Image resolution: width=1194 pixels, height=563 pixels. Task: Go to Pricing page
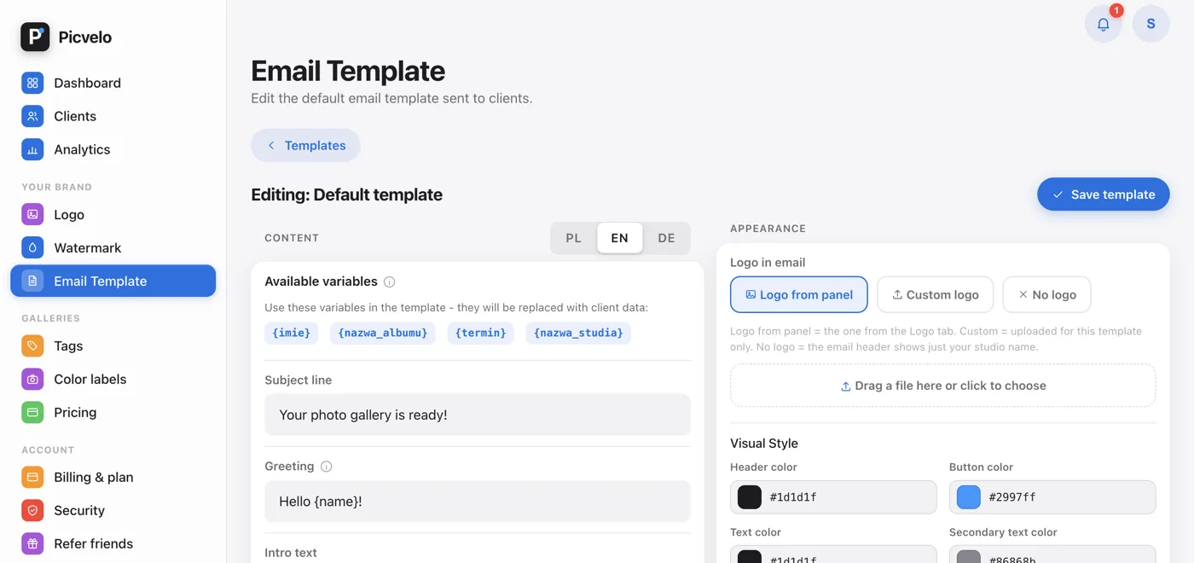(x=113, y=412)
